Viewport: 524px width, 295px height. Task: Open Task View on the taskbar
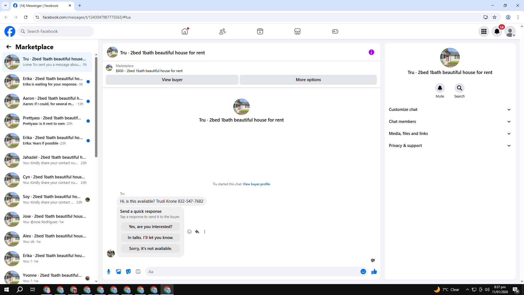point(33,290)
